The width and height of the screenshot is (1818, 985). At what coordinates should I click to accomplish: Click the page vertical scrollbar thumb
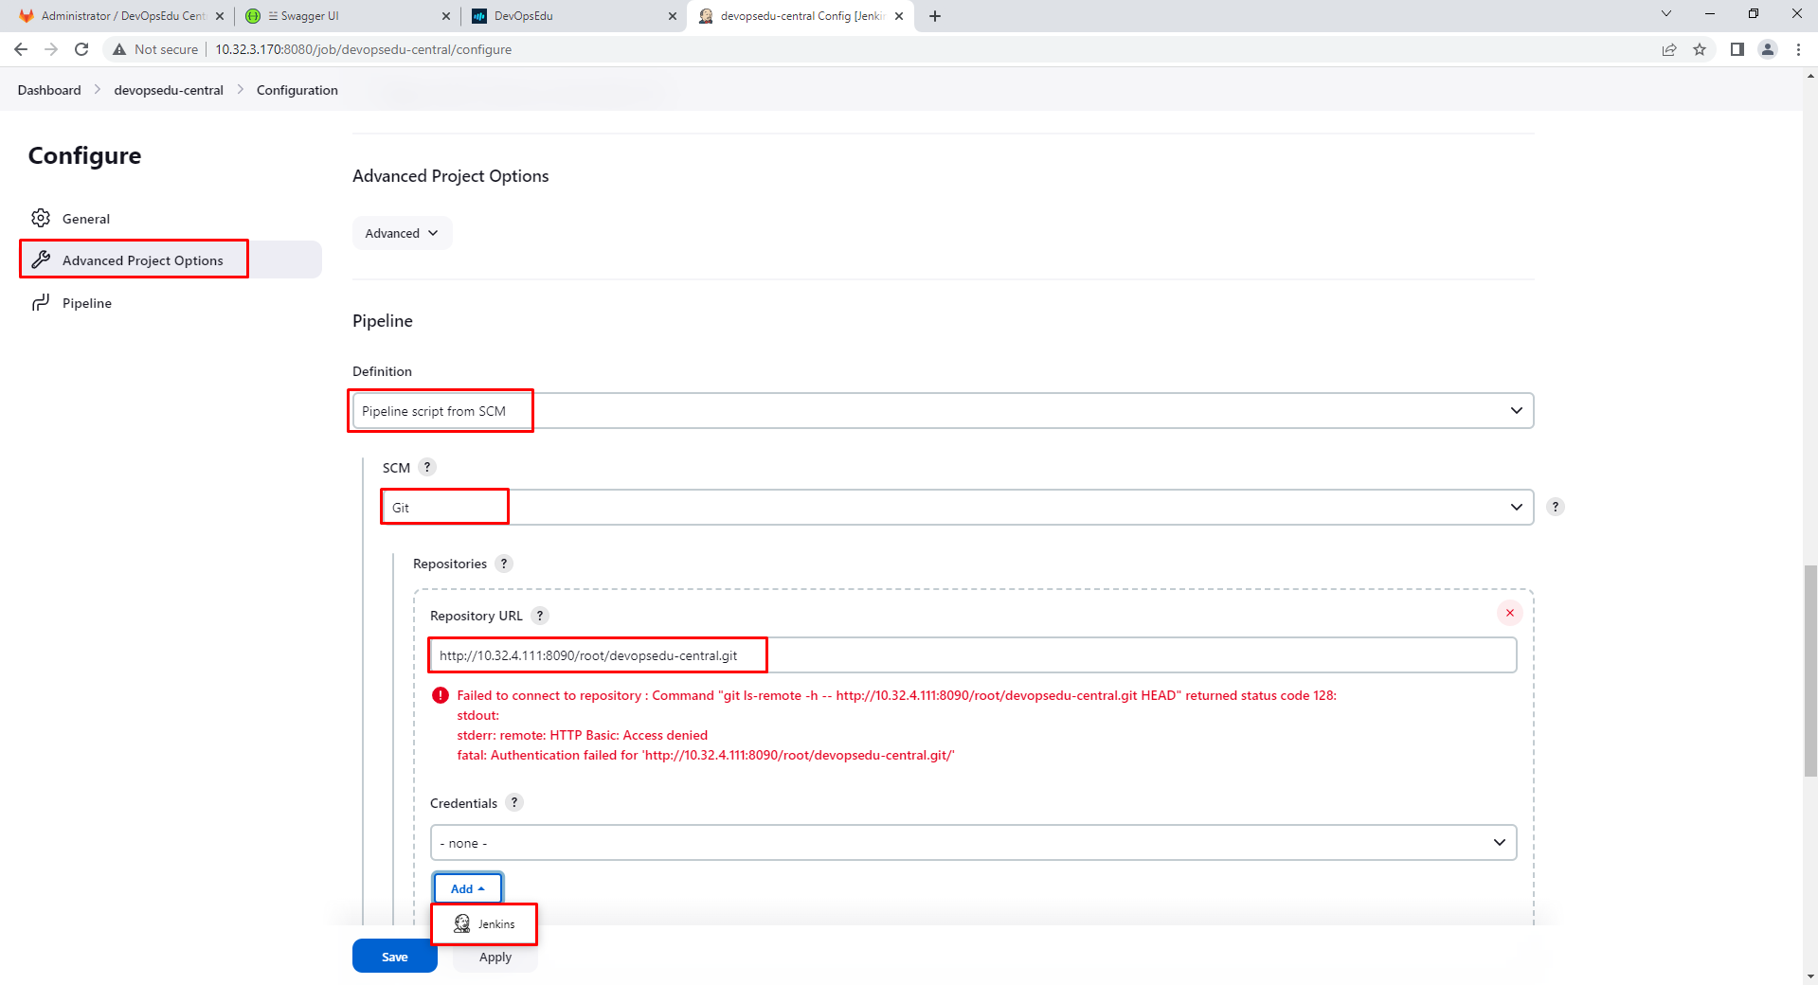tap(1809, 670)
